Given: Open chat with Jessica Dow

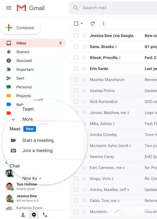Looking at the screenshot, I should click(x=27, y=198).
